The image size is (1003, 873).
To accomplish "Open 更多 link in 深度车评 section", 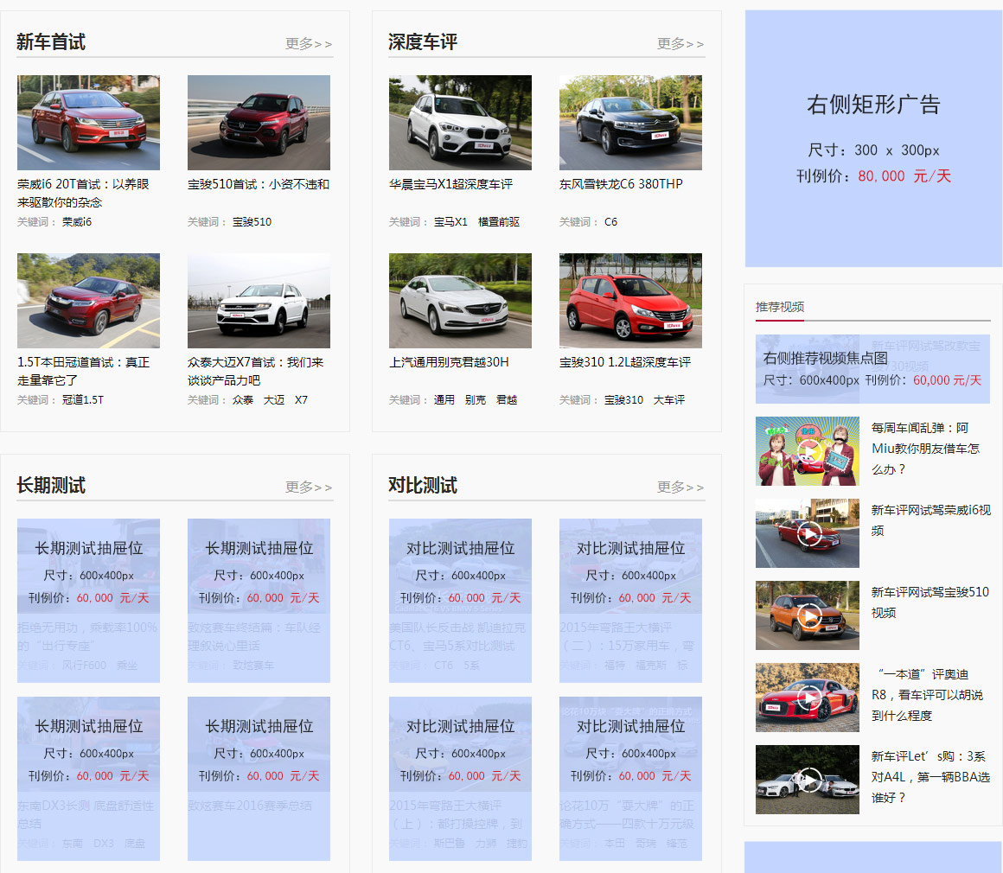I will click(680, 43).
